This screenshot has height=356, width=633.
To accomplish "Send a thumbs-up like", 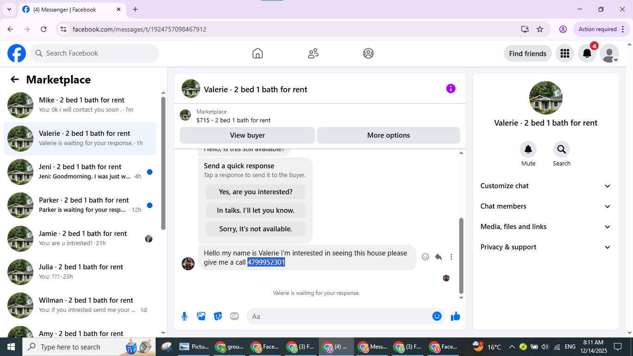I will point(456,316).
